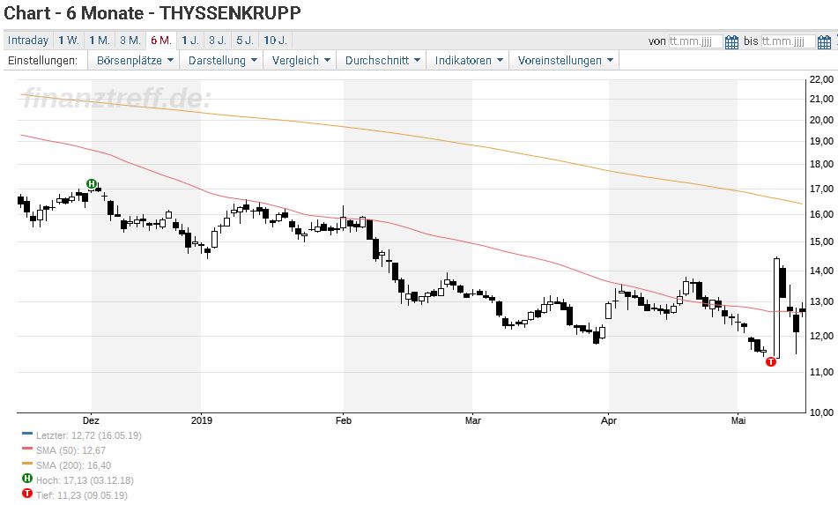This screenshot has width=838, height=505.
Task: Click the 'Mai' x-axis label
Action: 738,420
